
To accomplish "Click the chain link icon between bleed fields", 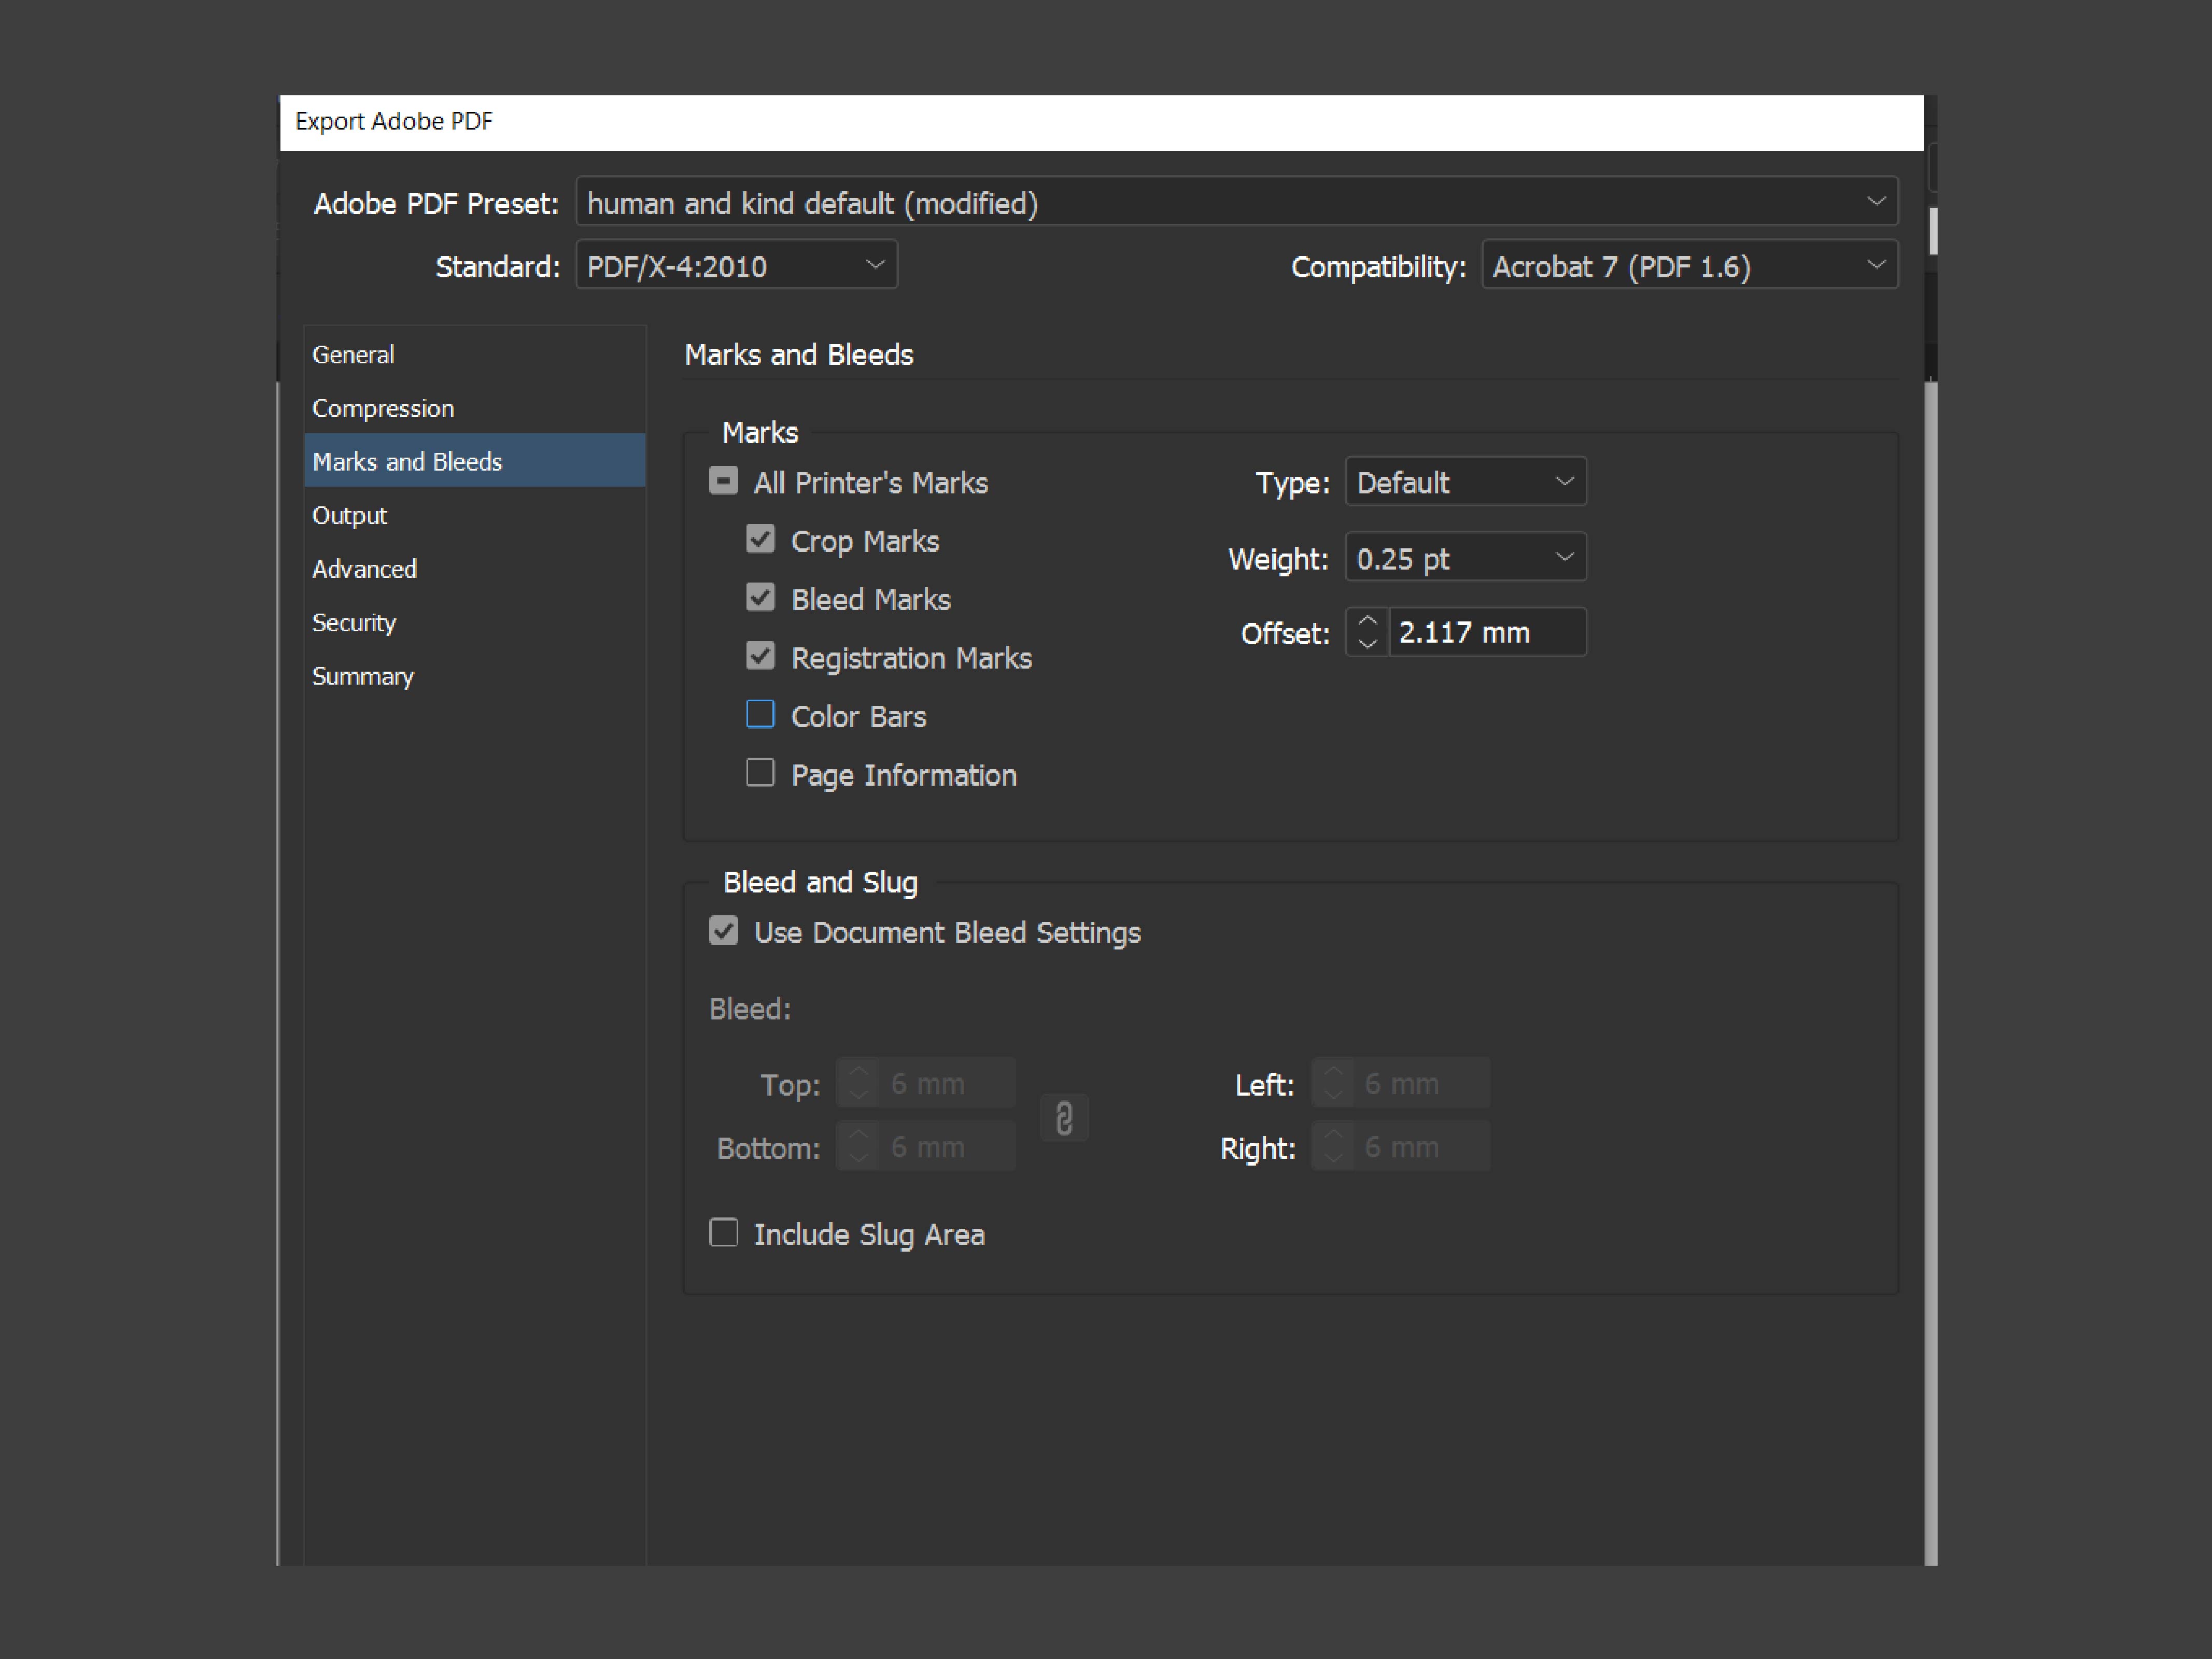I will click(x=1063, y=1117).
